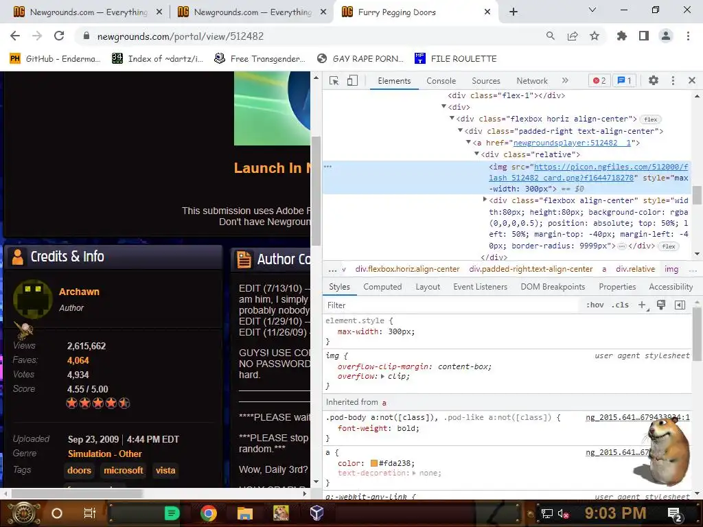
Task: Switch to the Sources tab
Action: point(485,81)
